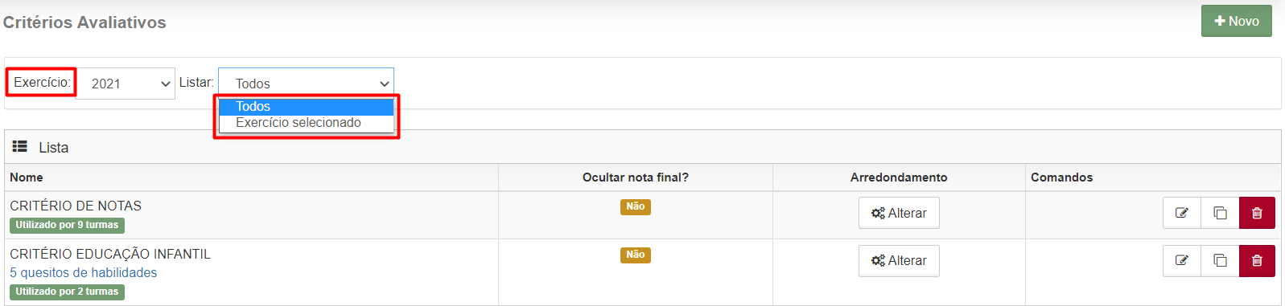Click the Não badge for CRITÉRIO EDUCAÇÃO INFANTIL

pos(636,255)
